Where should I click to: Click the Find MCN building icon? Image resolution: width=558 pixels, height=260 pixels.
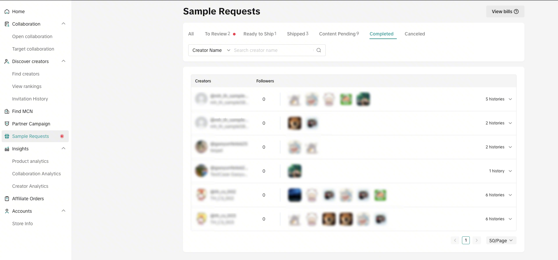7,111
